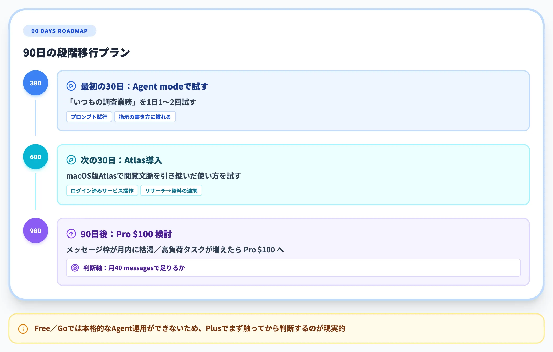Click the 指示の書き方に慣れる tag
This screenshot has width=553, height=352.
point(145,117)
